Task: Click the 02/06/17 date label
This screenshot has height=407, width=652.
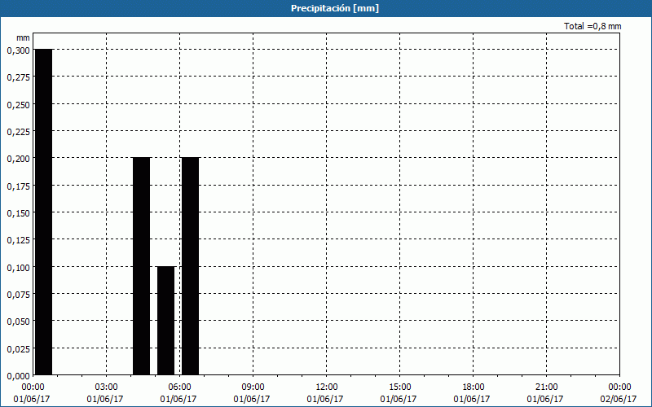Action: (x=619, y=399)
